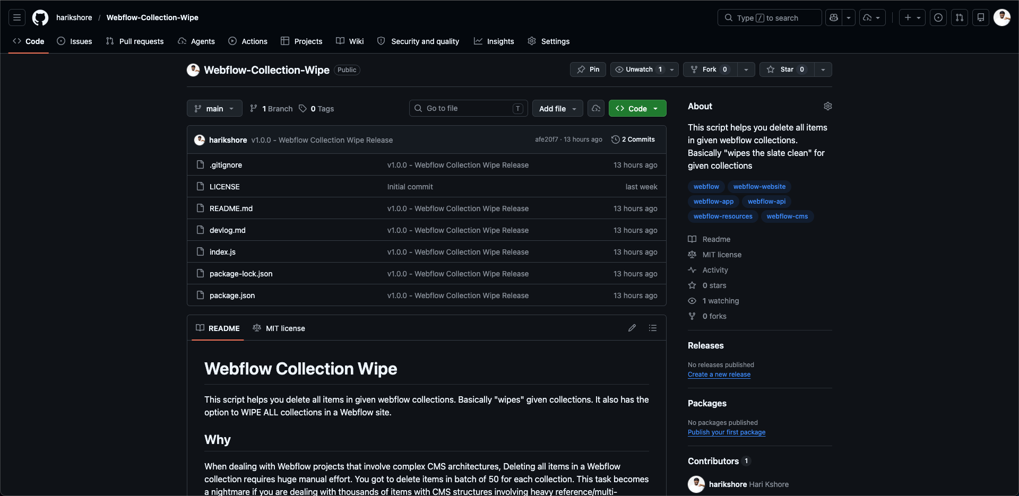
Task: Open the Actions tab
Action: click(x=248, y=41)
